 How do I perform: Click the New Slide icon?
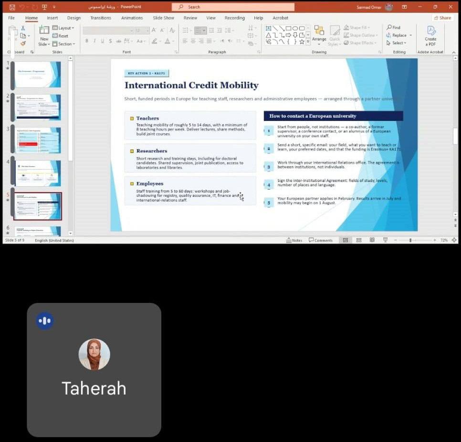(44, 30)
